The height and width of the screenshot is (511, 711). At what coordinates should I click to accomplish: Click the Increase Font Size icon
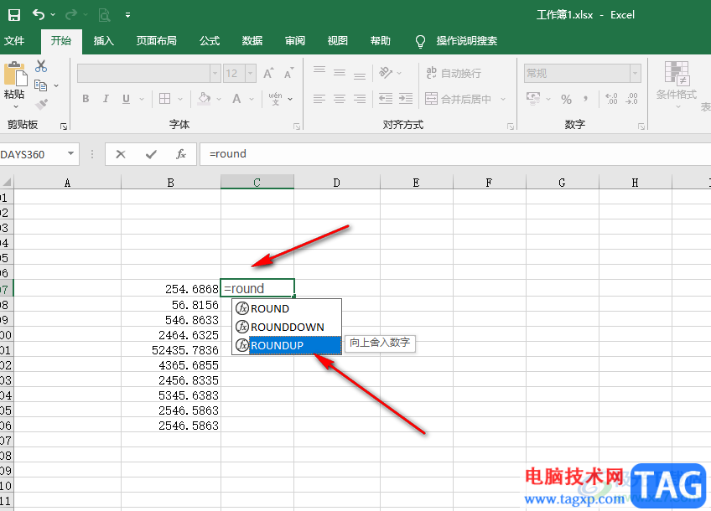(x=268, y=73)
